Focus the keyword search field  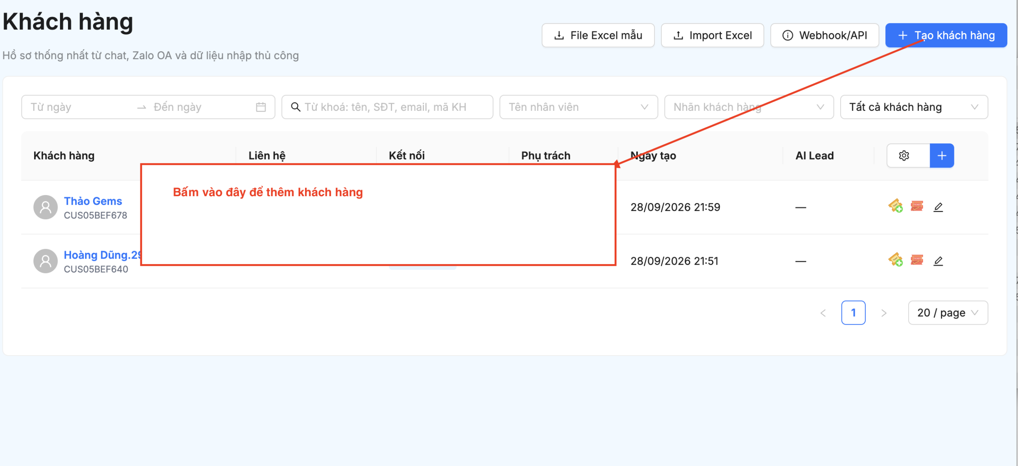click(x=387, y=107)
